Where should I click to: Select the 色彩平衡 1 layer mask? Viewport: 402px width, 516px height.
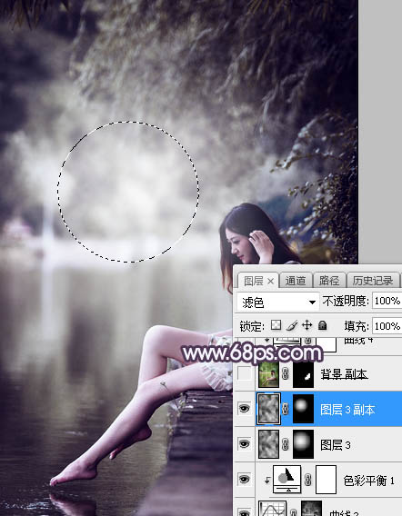pos(326,480)
